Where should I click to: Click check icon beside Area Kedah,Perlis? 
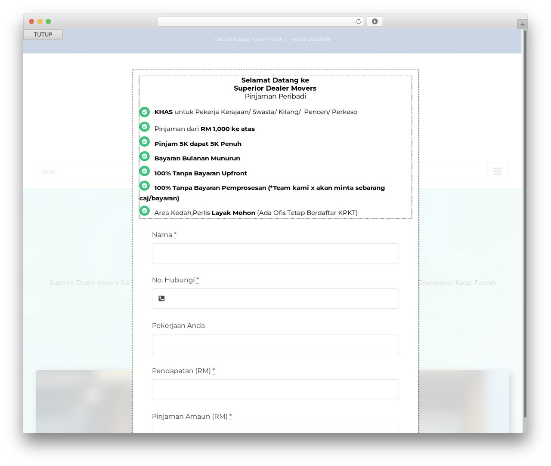(x=145, y=211)
